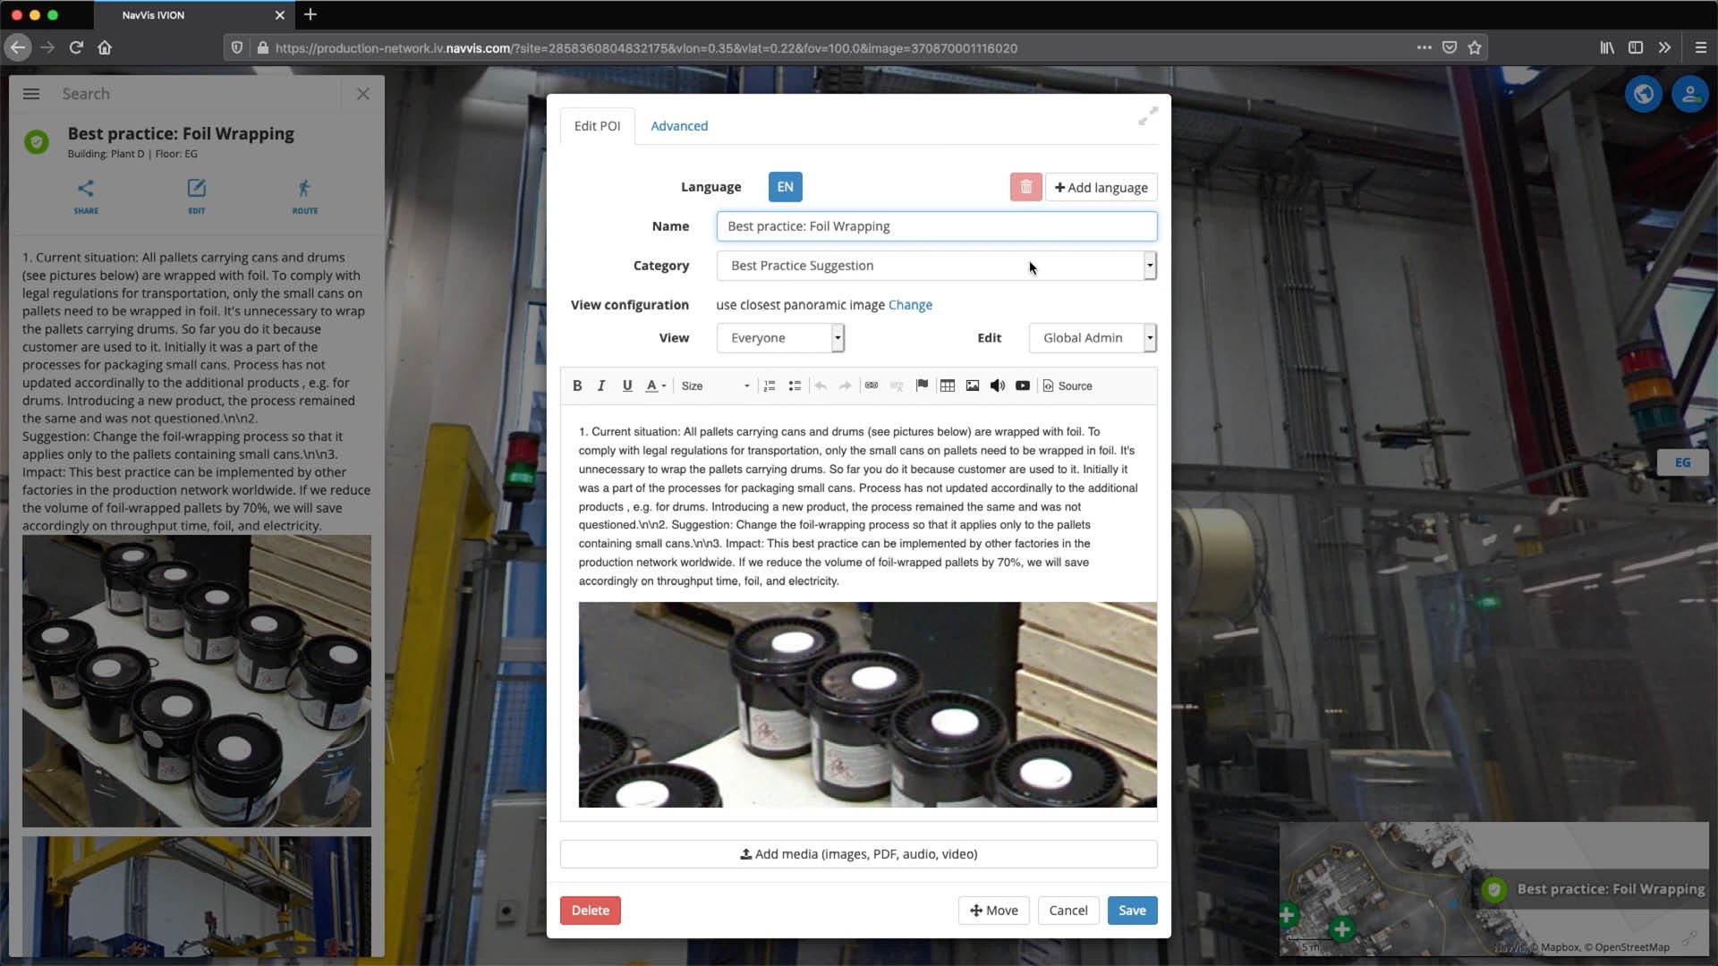Insert a link using the chain icon
Image resolution: width=1718 pixels, height=966 pixels.
[x=872, y=386]
